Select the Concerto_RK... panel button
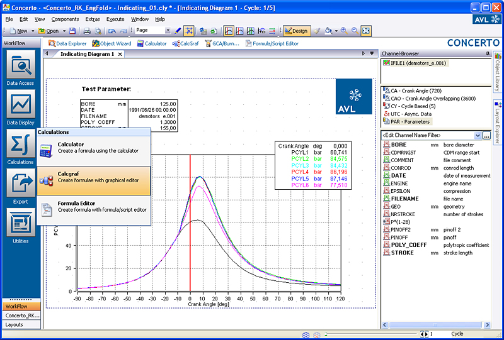 [21, 315]
